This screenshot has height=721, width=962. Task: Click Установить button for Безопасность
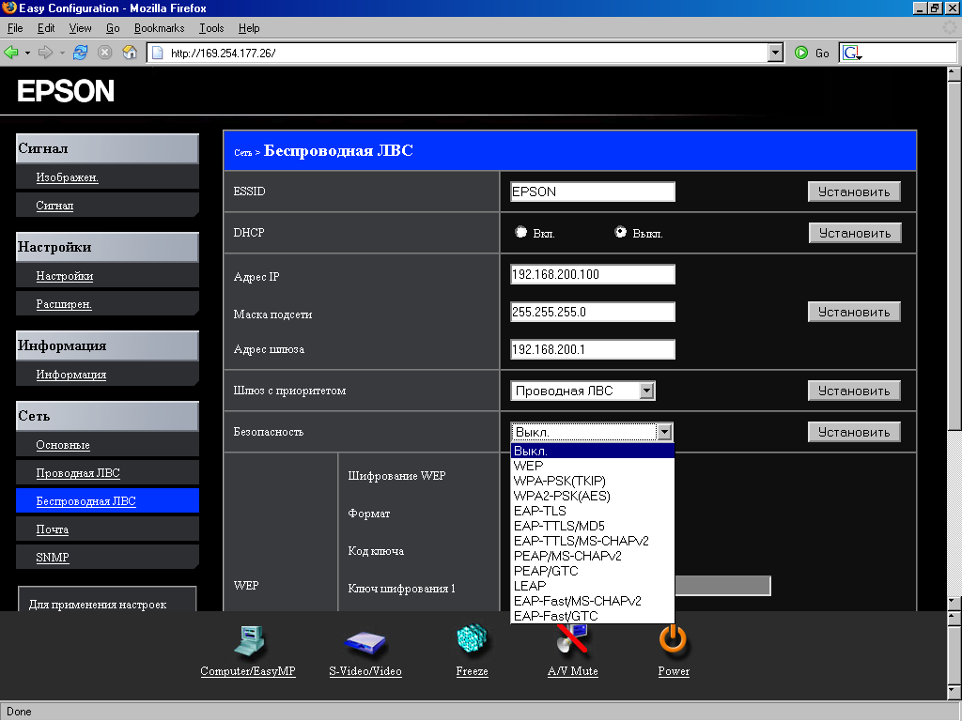coord(854,432)
